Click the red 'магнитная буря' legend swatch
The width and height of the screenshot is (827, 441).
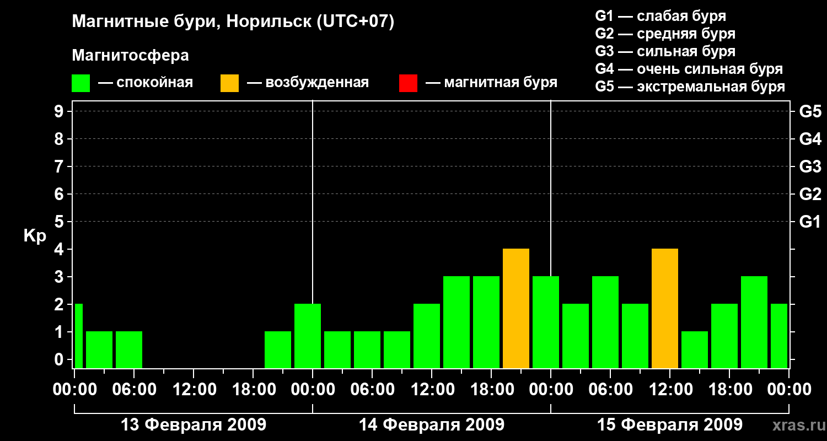point(408,83)
